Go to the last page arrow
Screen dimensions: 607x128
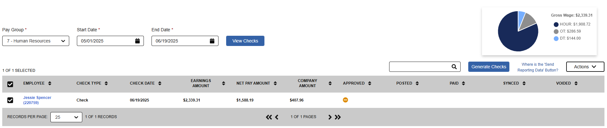[338, 117]
